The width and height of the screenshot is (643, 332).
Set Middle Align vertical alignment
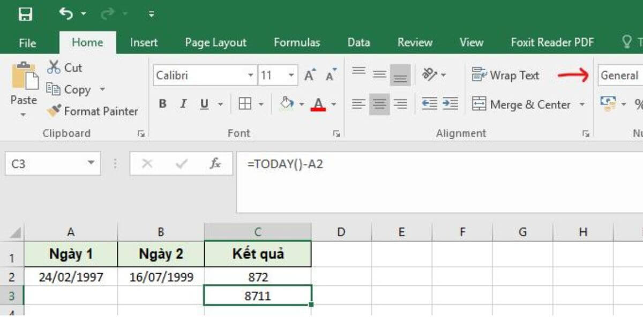379,75
